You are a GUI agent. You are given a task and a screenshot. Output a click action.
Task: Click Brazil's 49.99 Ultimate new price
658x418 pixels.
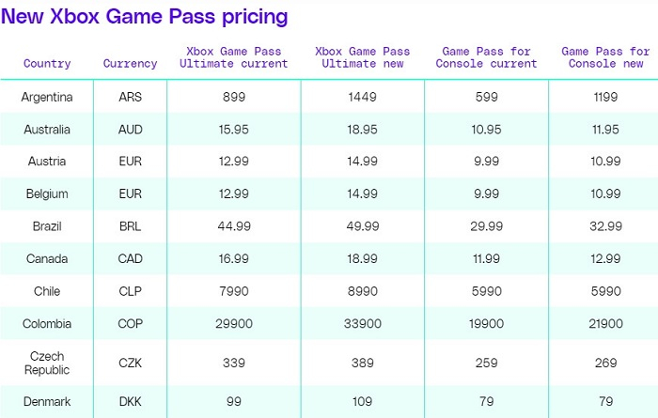[363, 226]
